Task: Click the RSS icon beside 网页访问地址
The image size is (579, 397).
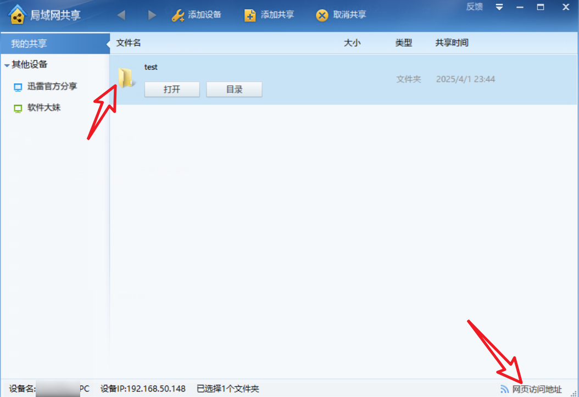Action: coord(504,389)
